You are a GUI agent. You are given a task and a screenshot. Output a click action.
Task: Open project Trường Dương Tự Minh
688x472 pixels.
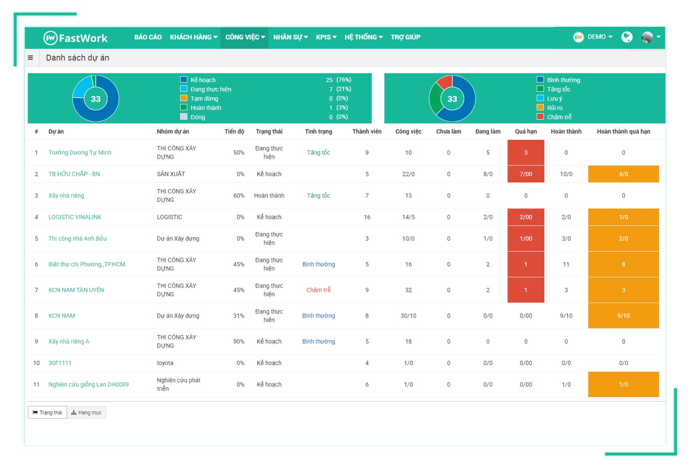[x=80, y=152]
